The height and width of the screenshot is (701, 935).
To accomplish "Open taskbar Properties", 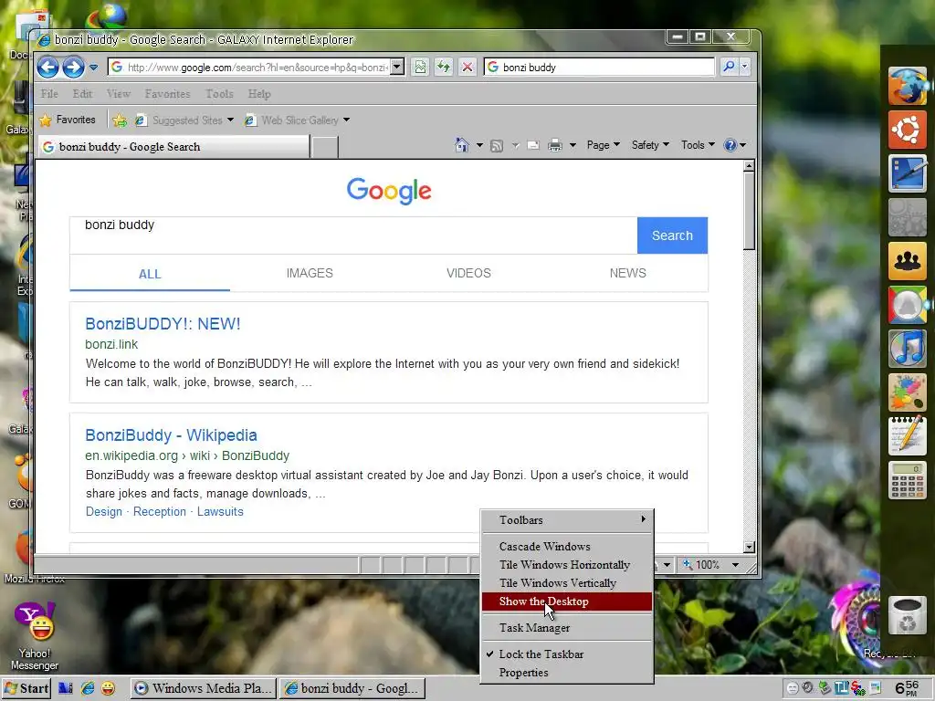I will pos(566,673).
